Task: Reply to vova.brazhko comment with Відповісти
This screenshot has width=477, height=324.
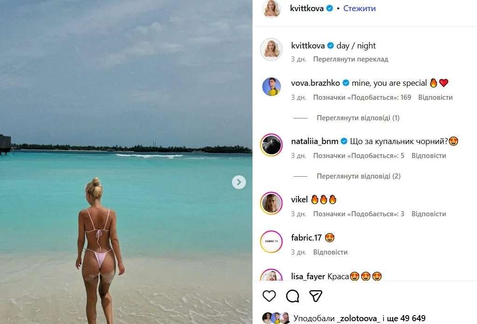Action: click(x=436, y=97)
